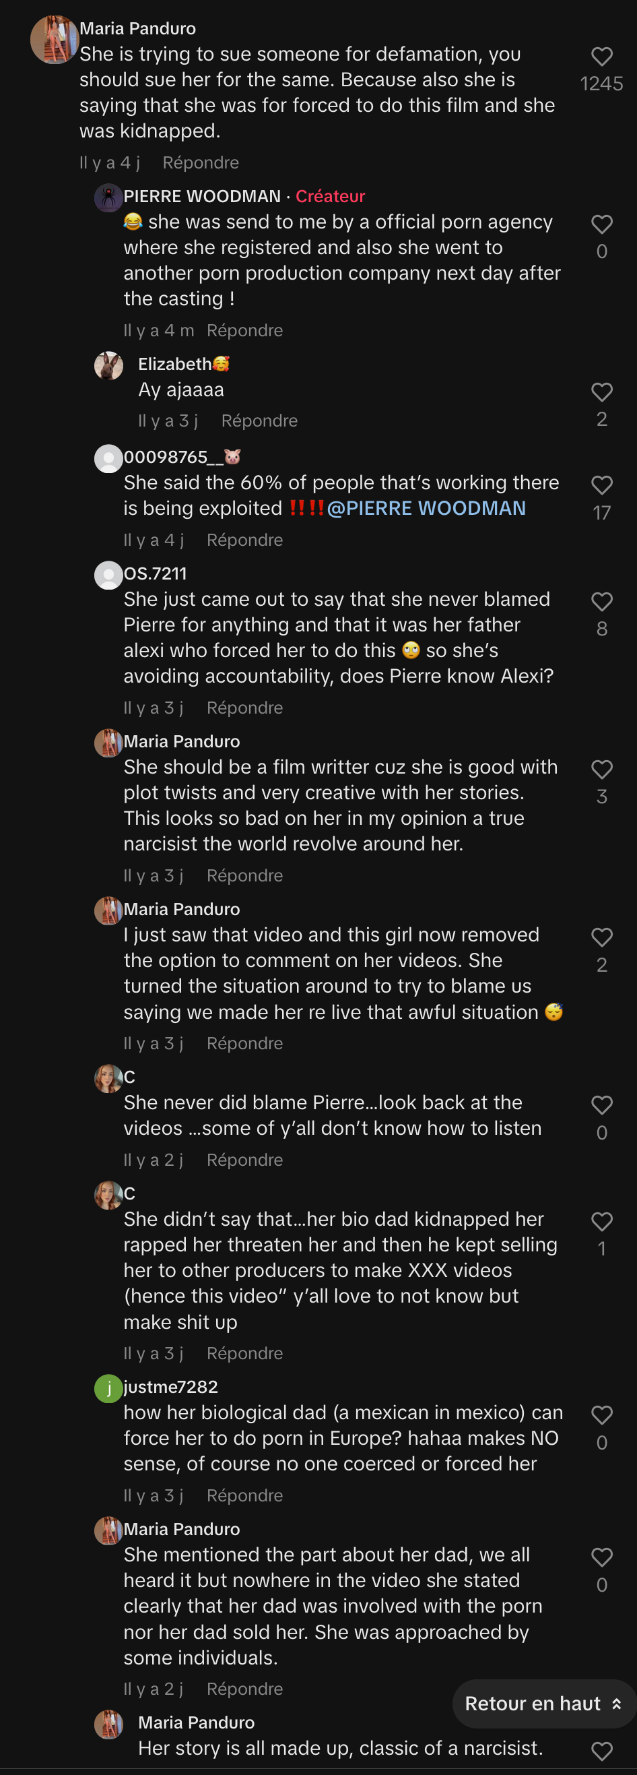Open justme7282's green avatar
Screen dimensions: 637x1775
[108, 1388]
